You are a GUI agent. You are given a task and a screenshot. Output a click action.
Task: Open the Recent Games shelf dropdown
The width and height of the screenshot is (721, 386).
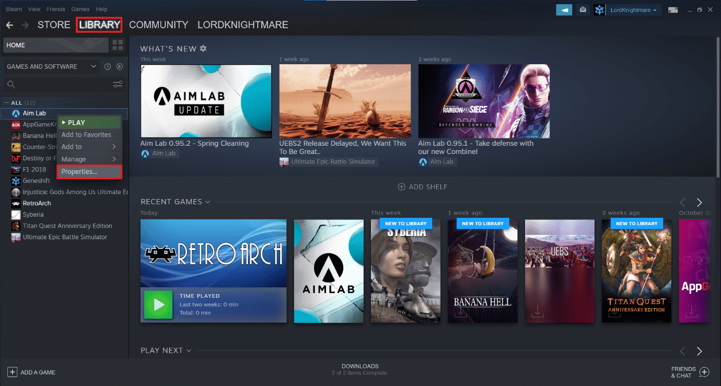click(x=207, y=202)
